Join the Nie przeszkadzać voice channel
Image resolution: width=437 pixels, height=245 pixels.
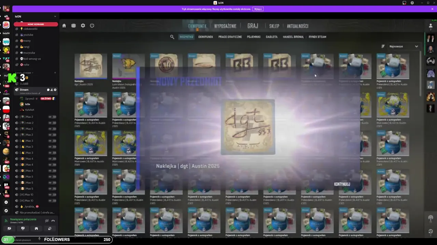coord(36,213)
